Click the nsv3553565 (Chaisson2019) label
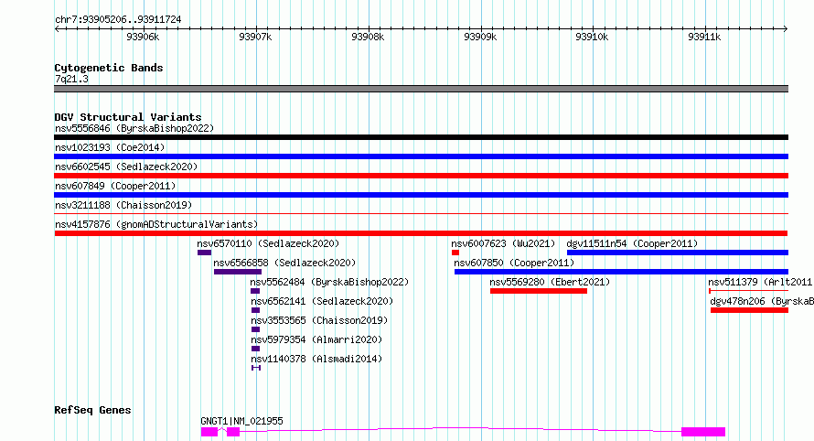 (319, 320)
